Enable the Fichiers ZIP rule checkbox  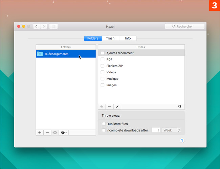coord(103,66)
